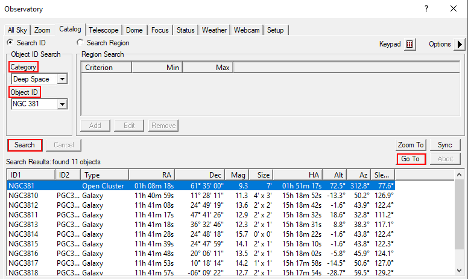This screenshot has width=468, height=279.
Task: Click the help question mark
Action: [426, 9]
